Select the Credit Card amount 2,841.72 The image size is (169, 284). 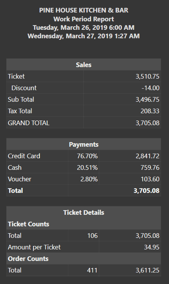147,156
